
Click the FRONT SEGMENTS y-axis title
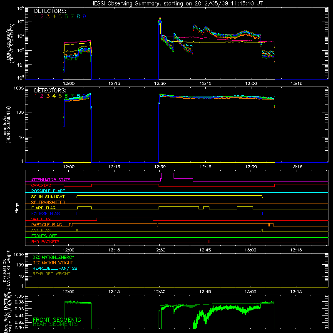11,44
